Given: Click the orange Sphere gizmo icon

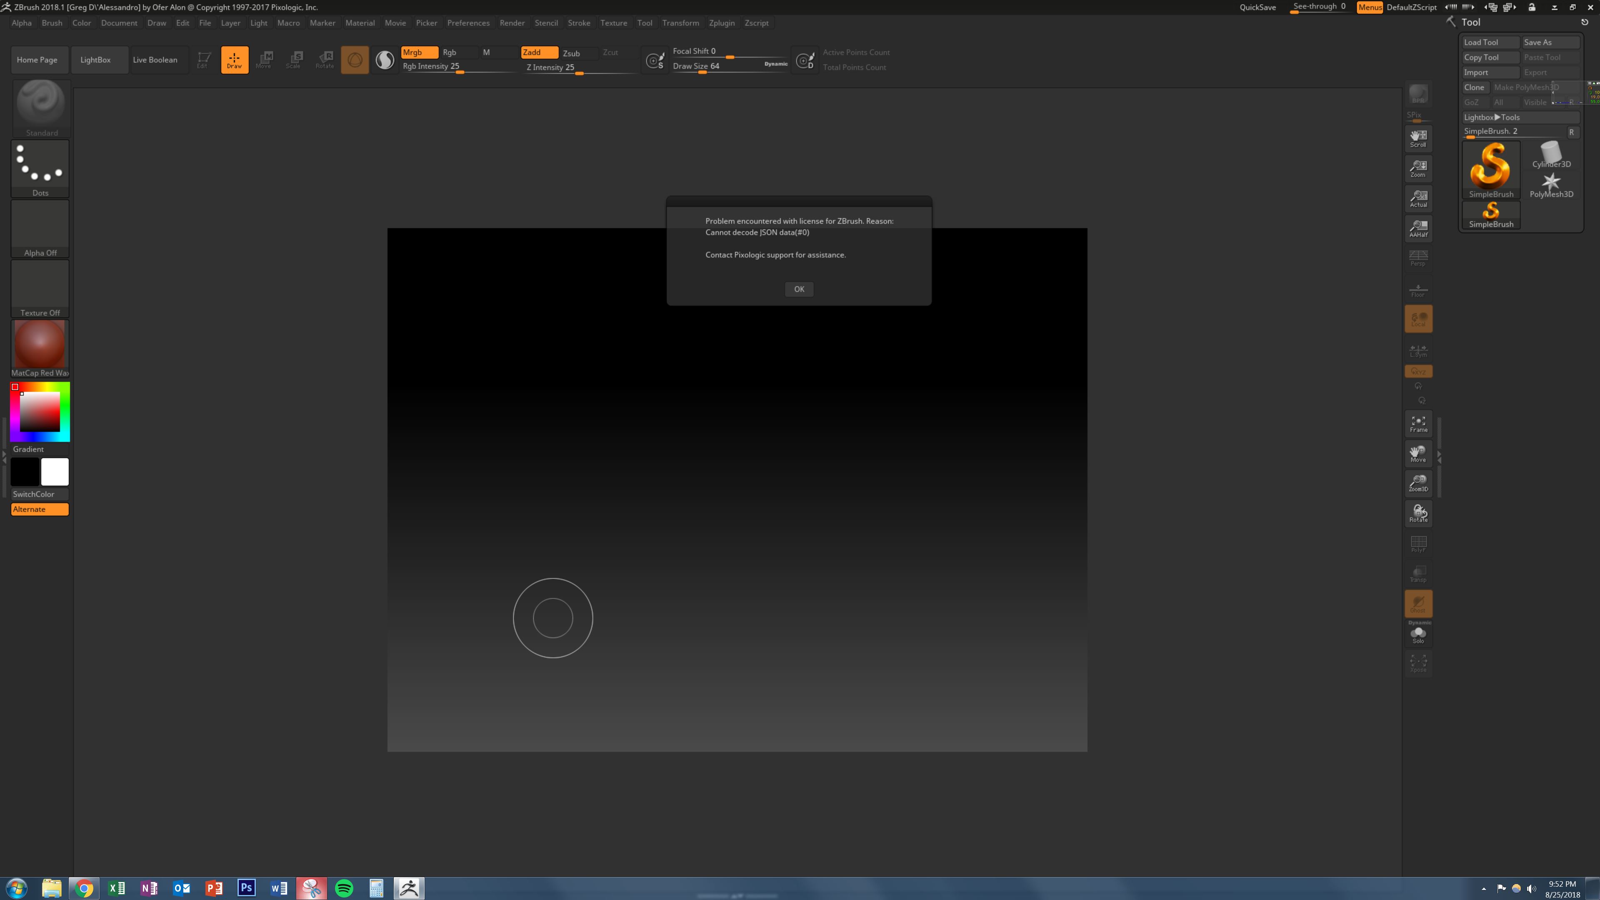Looking at the screenshot, I should pyautogui.click(x=355, y=60).
